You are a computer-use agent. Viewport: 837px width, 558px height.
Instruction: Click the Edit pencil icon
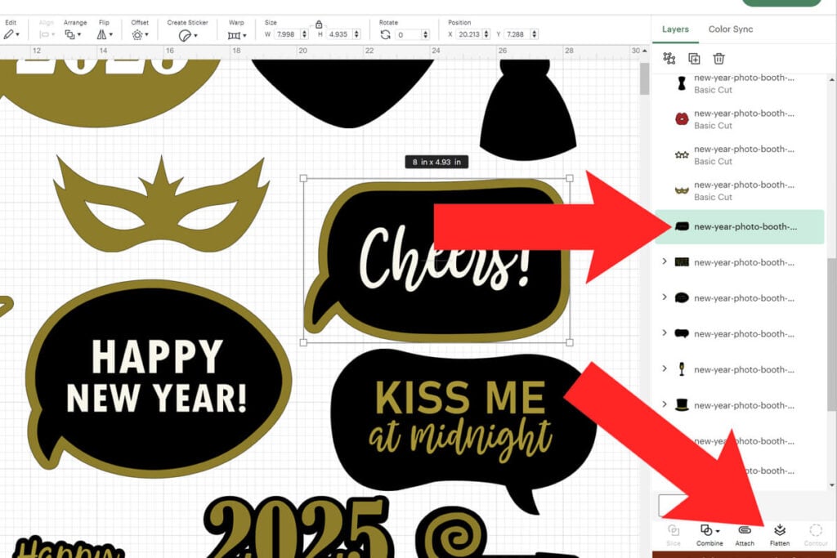click(x=8, y=34)
